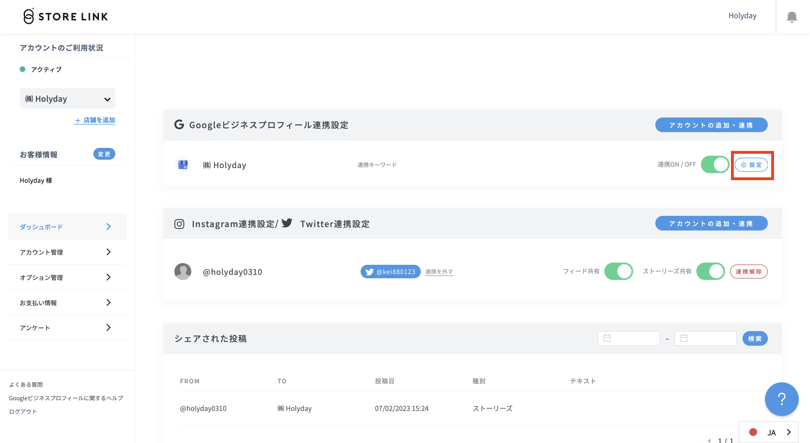Open the blue help question mark button
The height and width of the screenshot is (443, 810).
(781, 399)
